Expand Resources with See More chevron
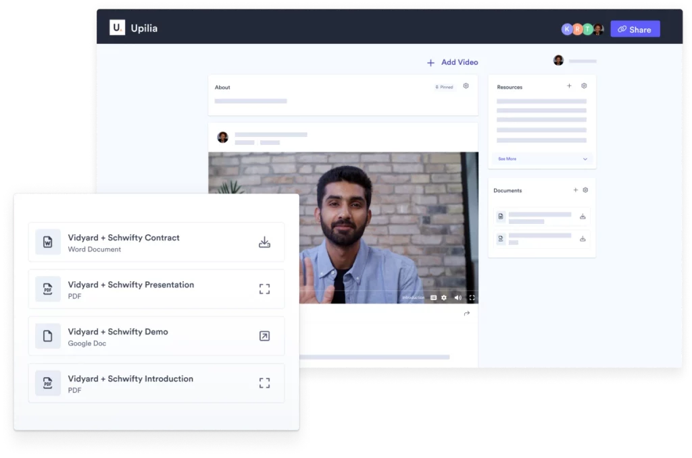This screenshot has height=458, width=692. [x=585, y=159]
